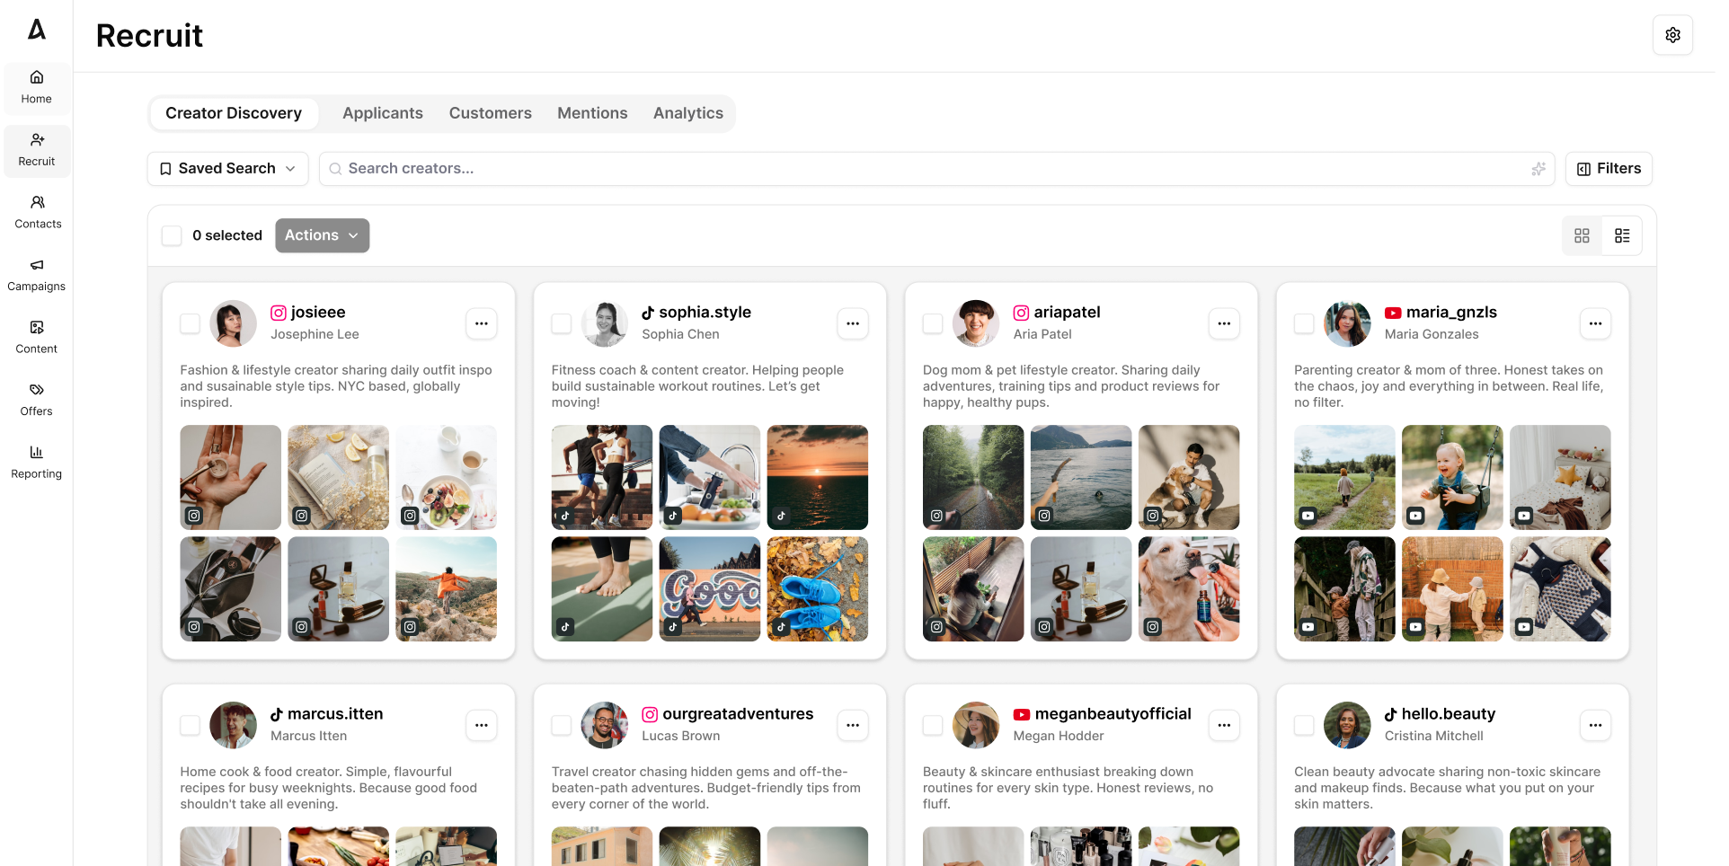This screenshot has height=866, width=1729.
Task: Open sophia.style's sunset post thumbnail
Action: click(x=818, y=477)
